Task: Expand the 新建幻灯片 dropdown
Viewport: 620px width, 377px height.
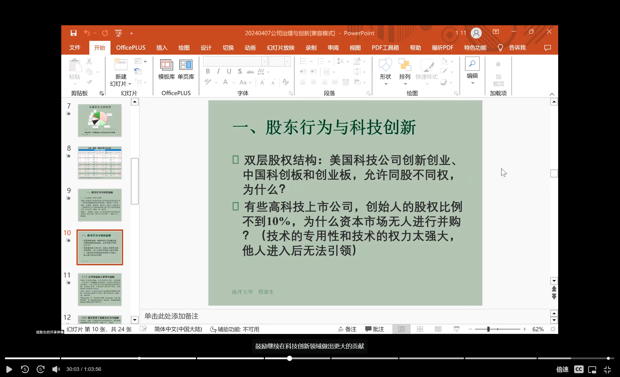Action: click(x=130, y=84)
